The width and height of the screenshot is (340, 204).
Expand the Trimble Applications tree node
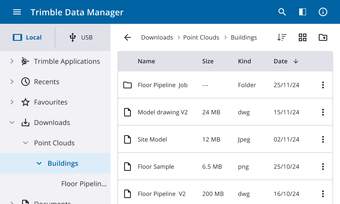[x=12, y=61]
